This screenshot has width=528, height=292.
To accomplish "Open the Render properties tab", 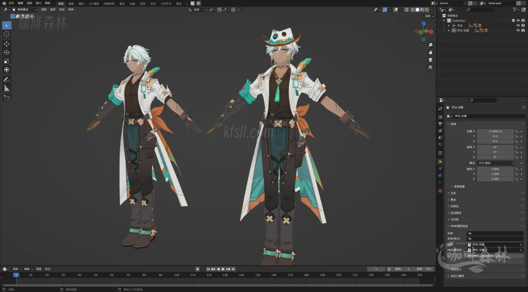I will pyautogui.click(x=440, y=117).
